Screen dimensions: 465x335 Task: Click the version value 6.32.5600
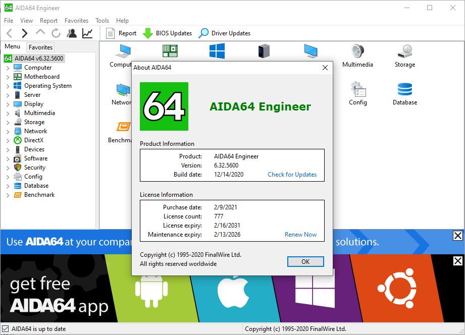226,165
